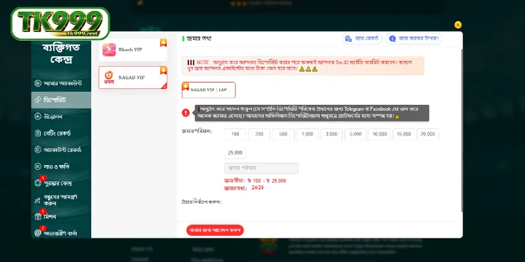Select deposit amount 200

[x=259, y=134]
